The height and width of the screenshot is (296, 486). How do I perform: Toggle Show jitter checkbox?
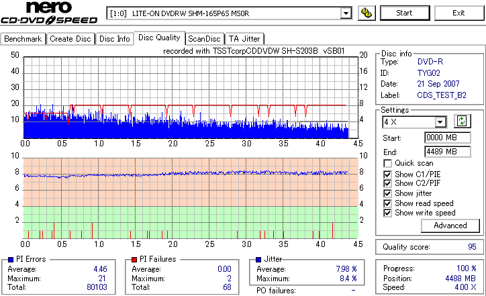coord(387,193)
